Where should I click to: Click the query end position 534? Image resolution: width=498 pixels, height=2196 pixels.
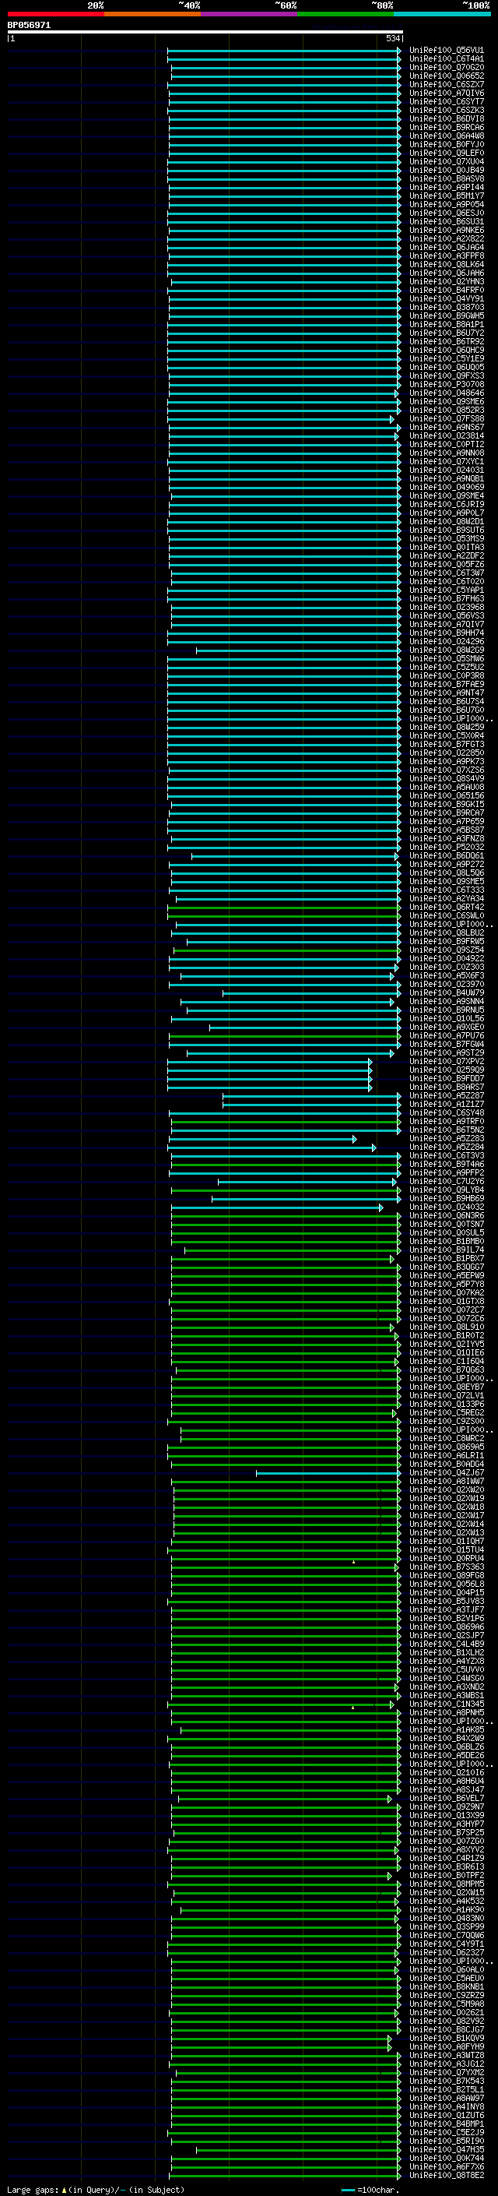pyautogui.click(x=392, y=38)
